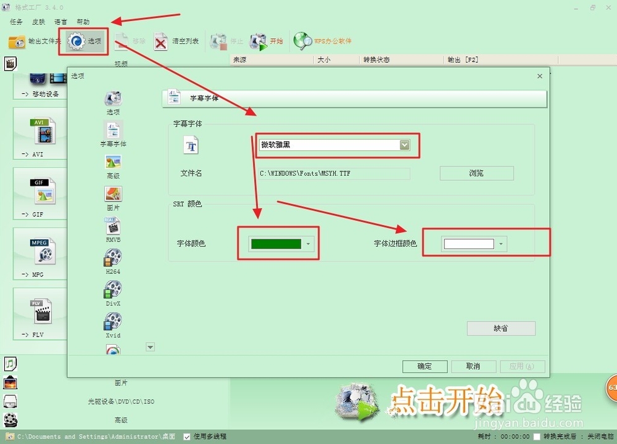This screenshot has height=444, width=617.
Task: Enable the 使用多线程 checkbox
Action: tap(187, 436)
